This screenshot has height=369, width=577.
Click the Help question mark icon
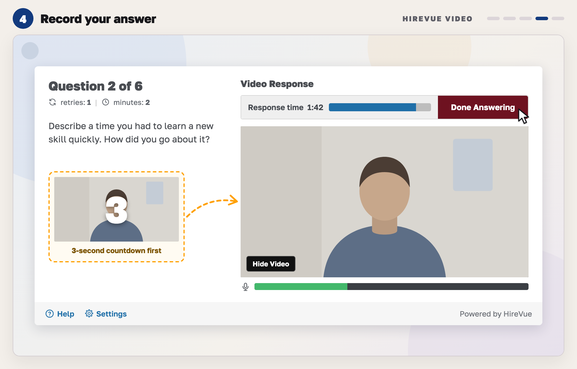coord(50,314)
